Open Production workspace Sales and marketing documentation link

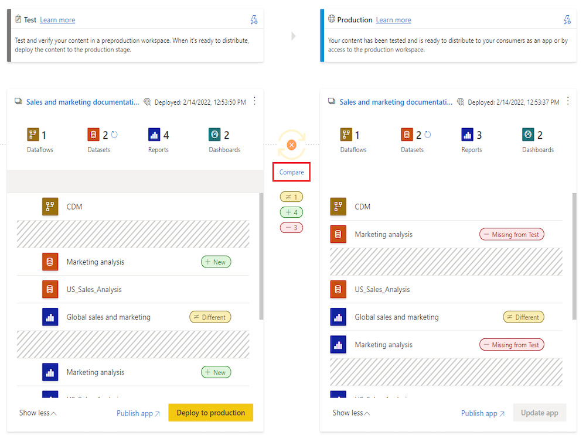pyautogui.click(x=396, y=102)
